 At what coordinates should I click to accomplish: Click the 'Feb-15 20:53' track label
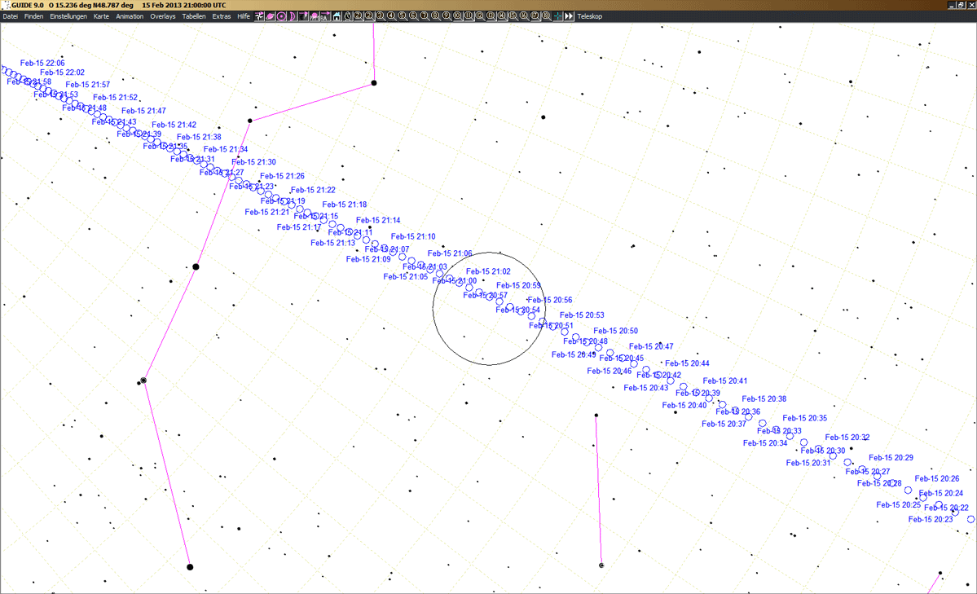(582, 315)
